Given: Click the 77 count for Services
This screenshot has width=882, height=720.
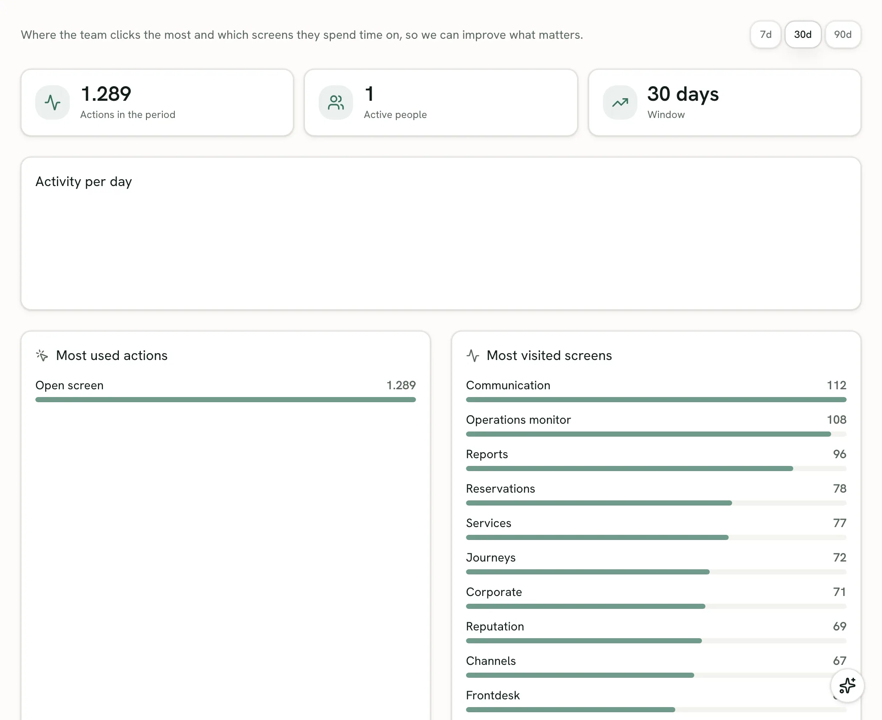Looking at the screenshot, I should click(x=839, y=523).
